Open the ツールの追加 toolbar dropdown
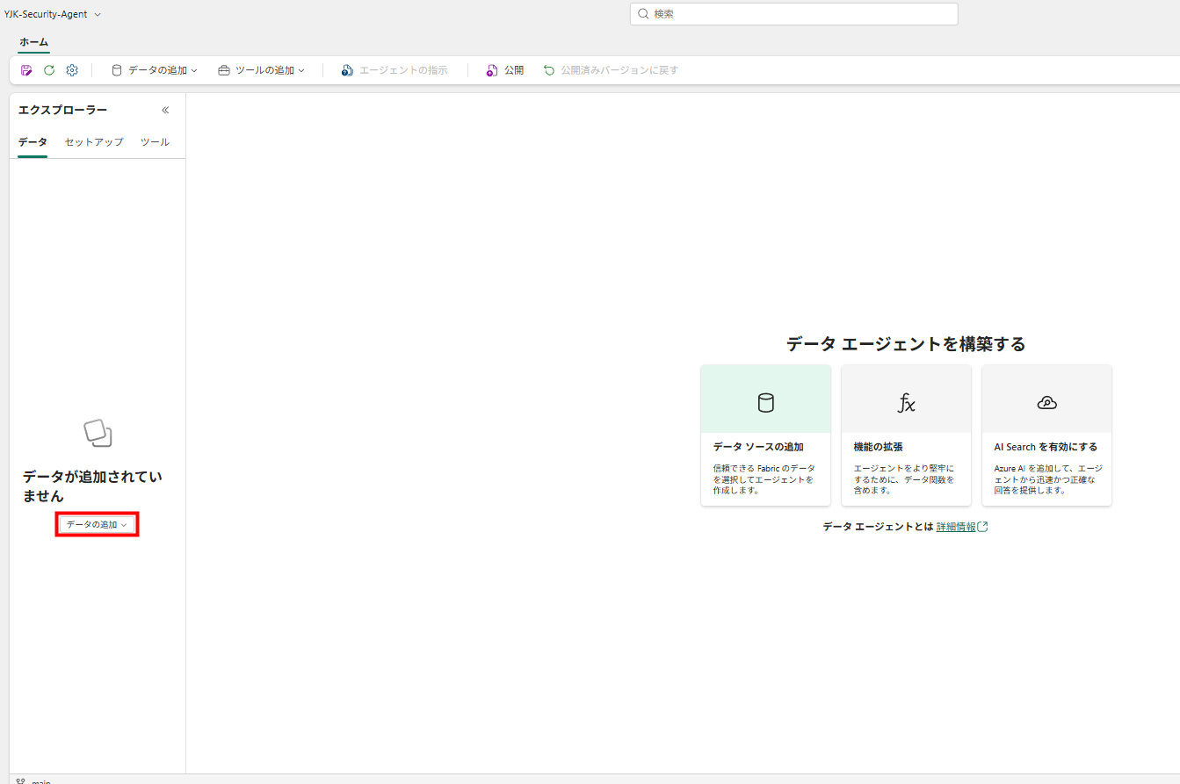The width and height of the screenshot is (1180, 784). pos(261,70)
